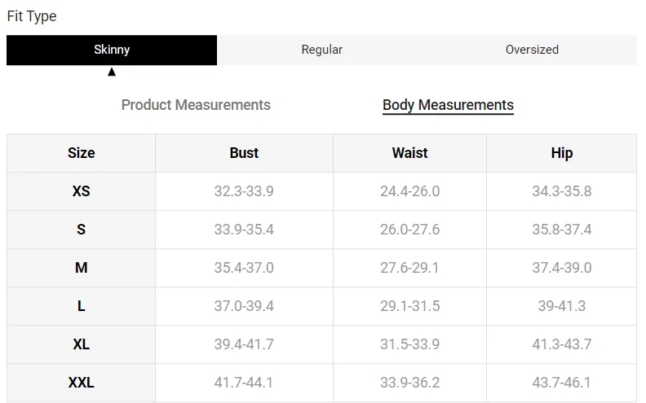
Task: Select the S size row label
Action: (82, 230)
